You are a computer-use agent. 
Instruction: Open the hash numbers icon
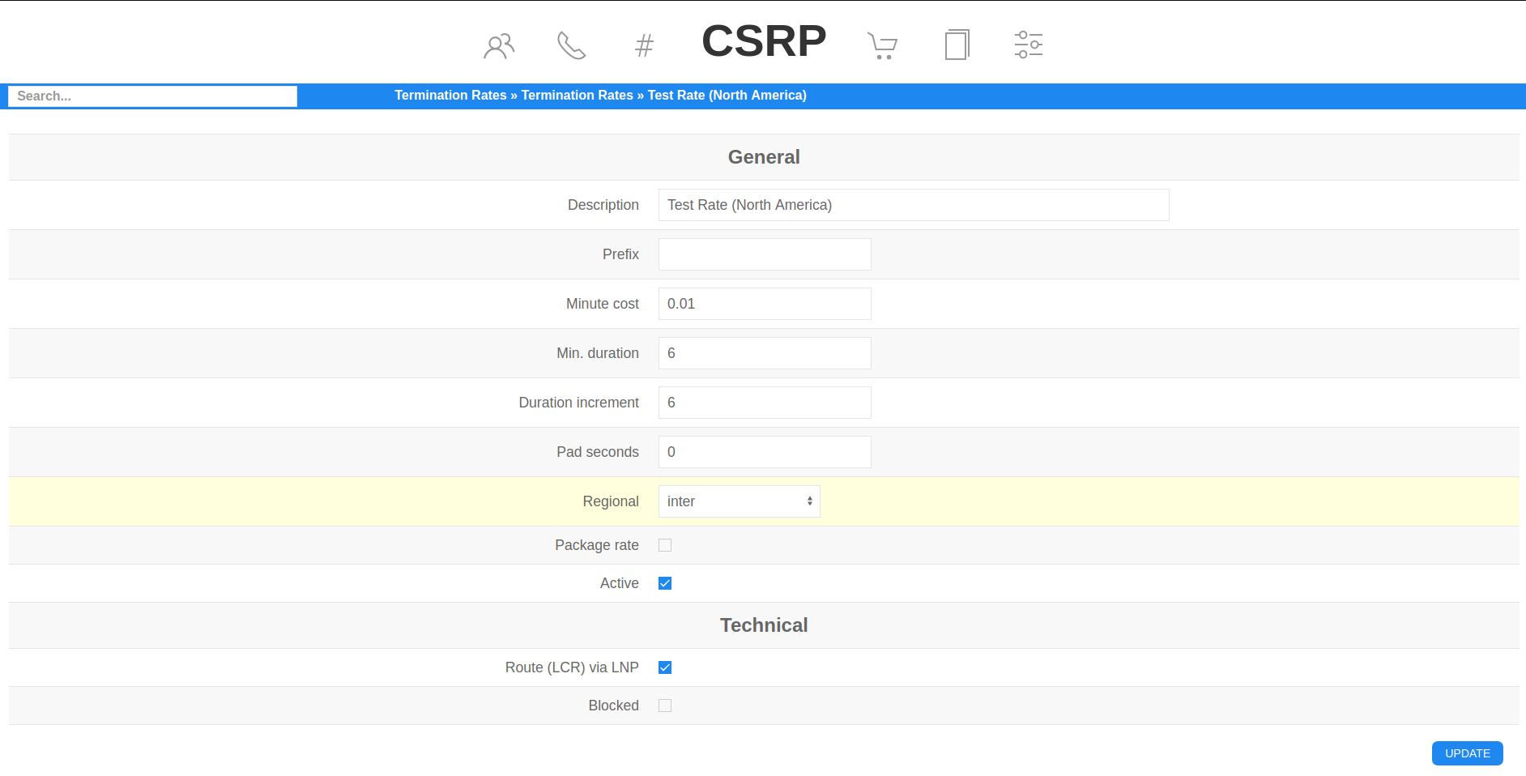(x=644, y=45)
